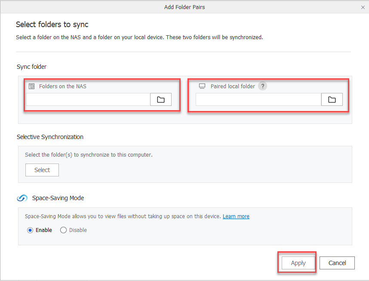The height and width of the screenshot is (281, 369).
Task: Browse for the paired local folder
Action: [332, 99]
